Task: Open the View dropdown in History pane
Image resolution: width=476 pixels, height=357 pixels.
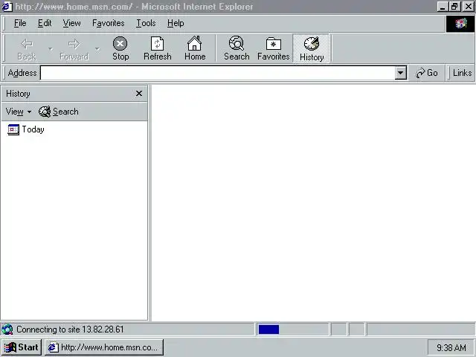Action: [x=19, y=112]
